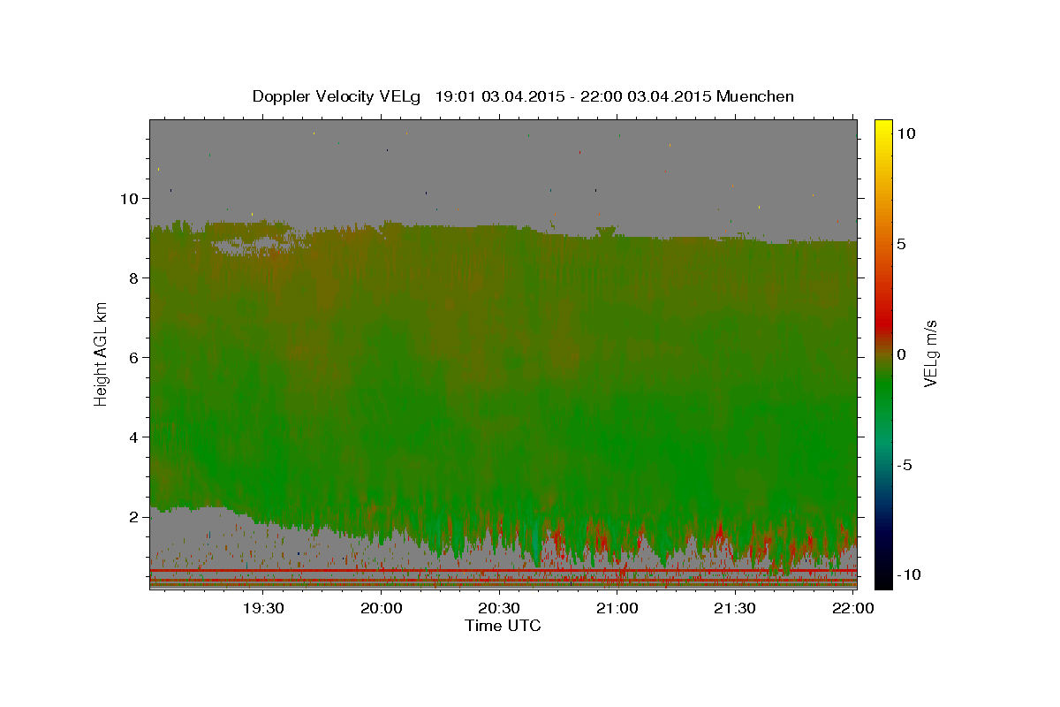This screenshot has height=707, width=1060.
Task: Click colorbar value '5'
Action: click(x=901, y=244)
